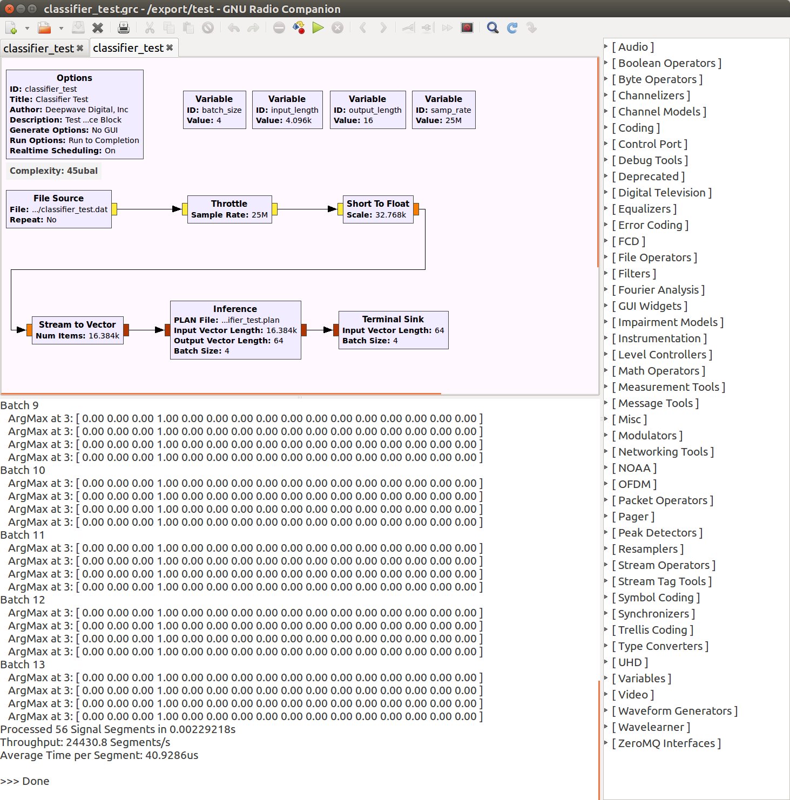This screenshot has height=800, width=790.
Task: Select the Stream Operators category row
Action: click(x=696, y=565)
